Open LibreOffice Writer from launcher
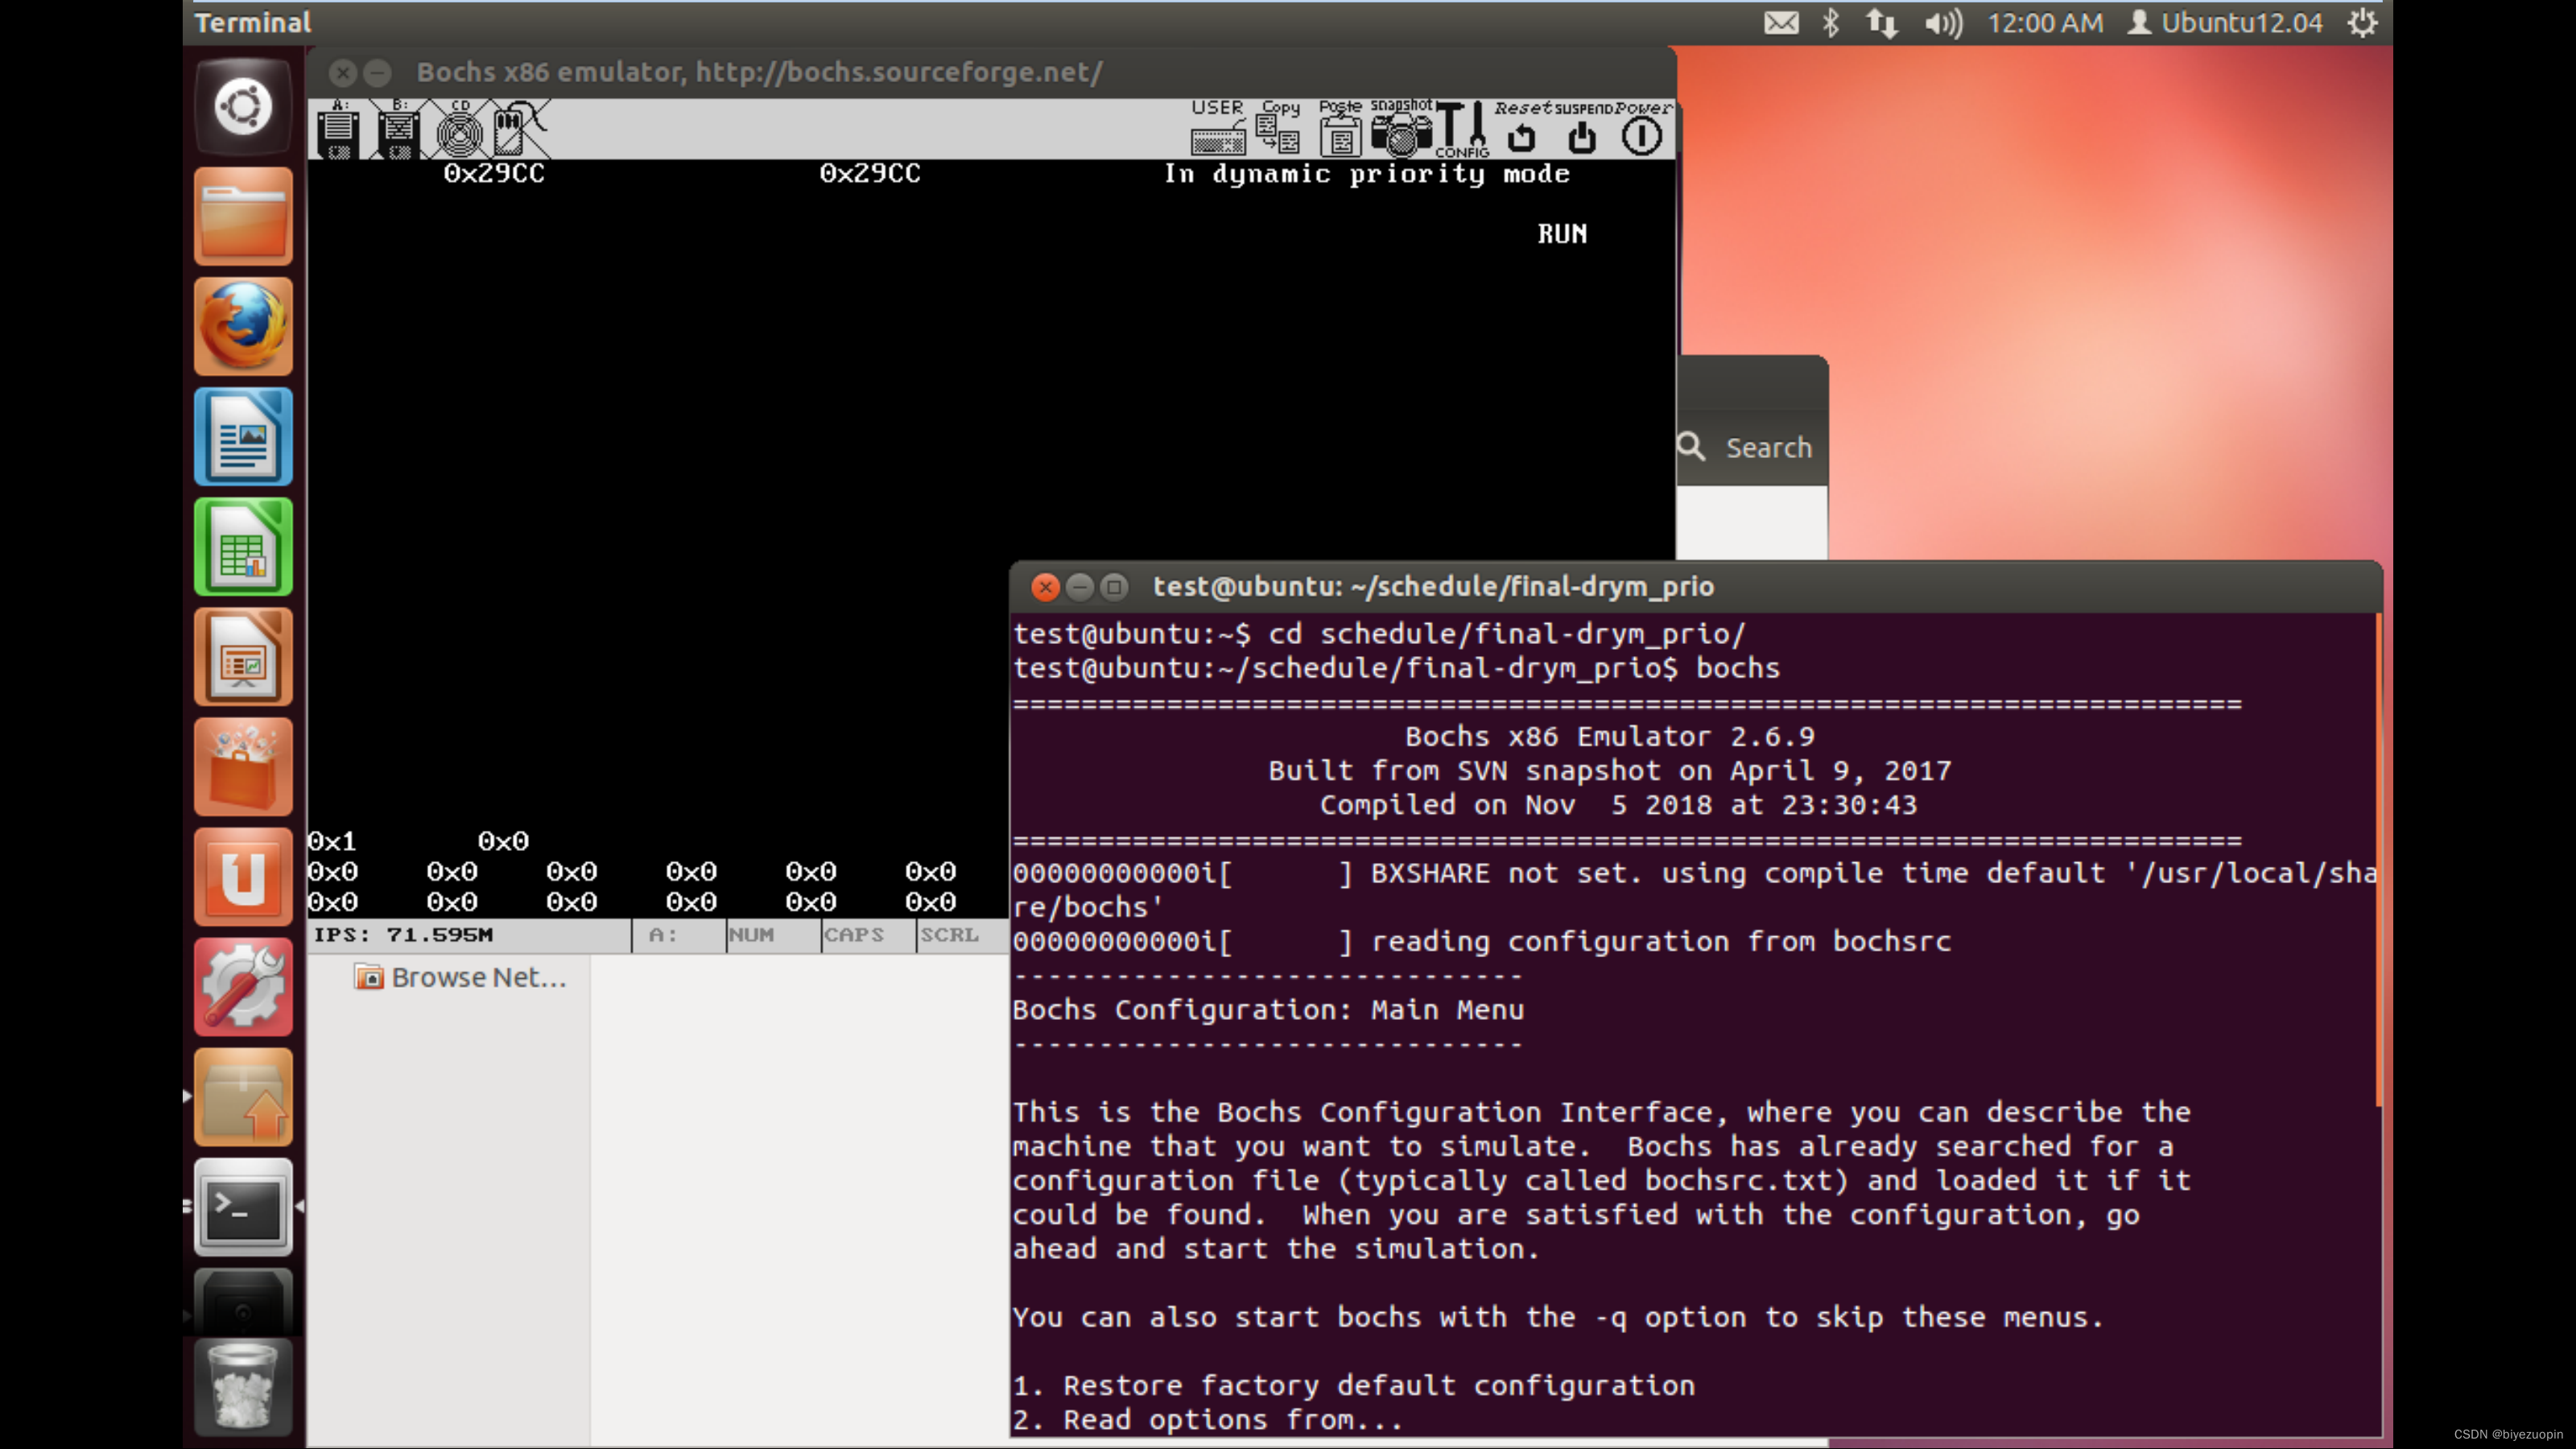 (x=243, y=436)
